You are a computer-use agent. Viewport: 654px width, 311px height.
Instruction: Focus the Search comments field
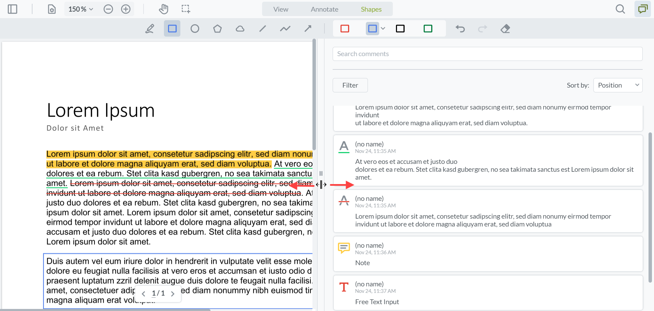[487, 54]
